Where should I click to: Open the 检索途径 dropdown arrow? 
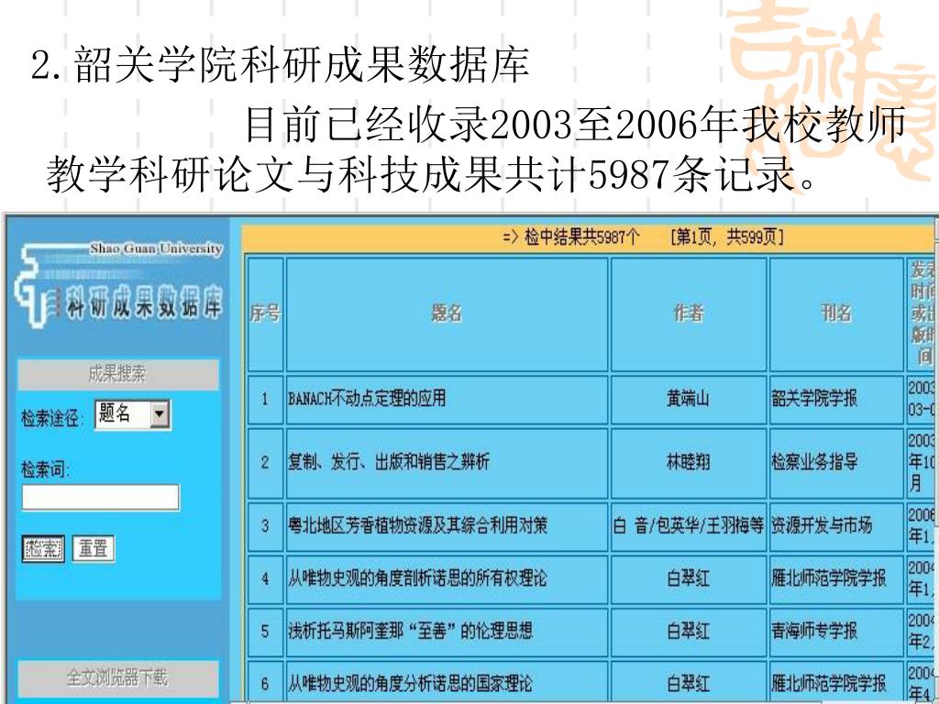pos(160,414)
